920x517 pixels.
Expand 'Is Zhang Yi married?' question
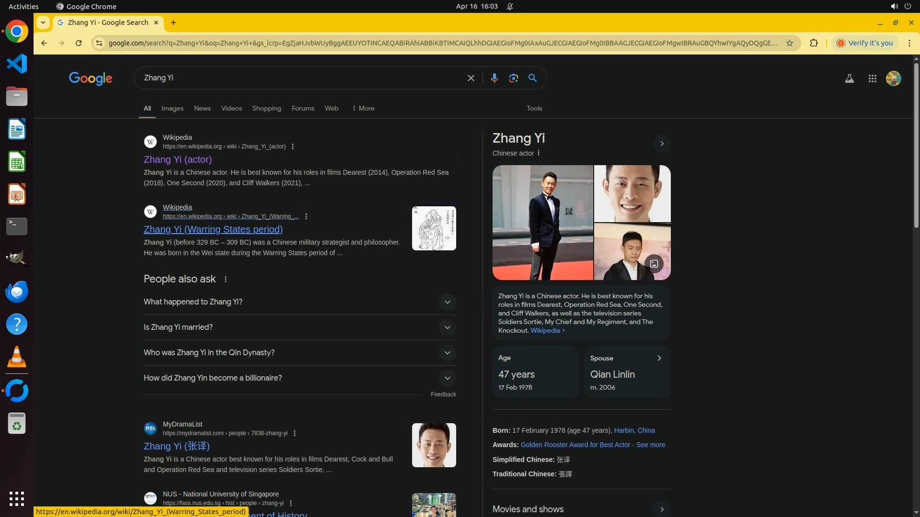447,327
